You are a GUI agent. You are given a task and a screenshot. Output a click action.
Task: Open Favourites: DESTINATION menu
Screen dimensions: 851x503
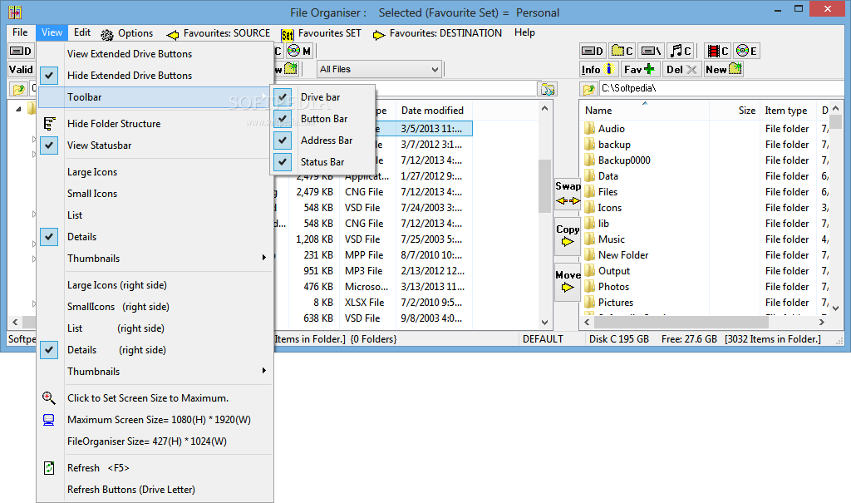pos(437,34)
